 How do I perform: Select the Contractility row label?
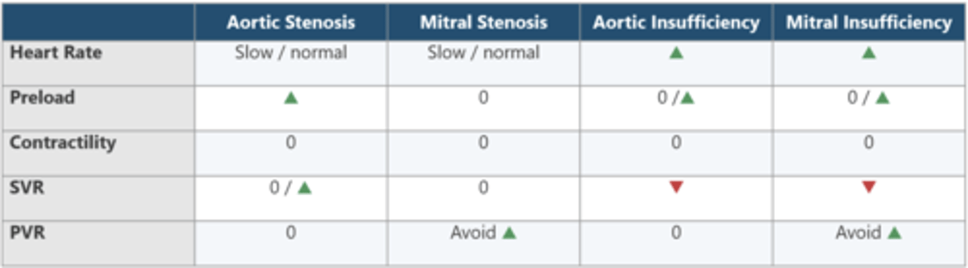point(63,142)
